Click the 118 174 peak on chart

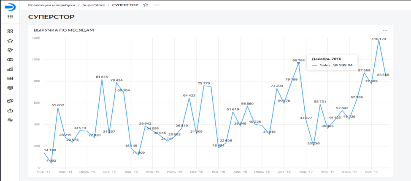click(x=379, y=40)
